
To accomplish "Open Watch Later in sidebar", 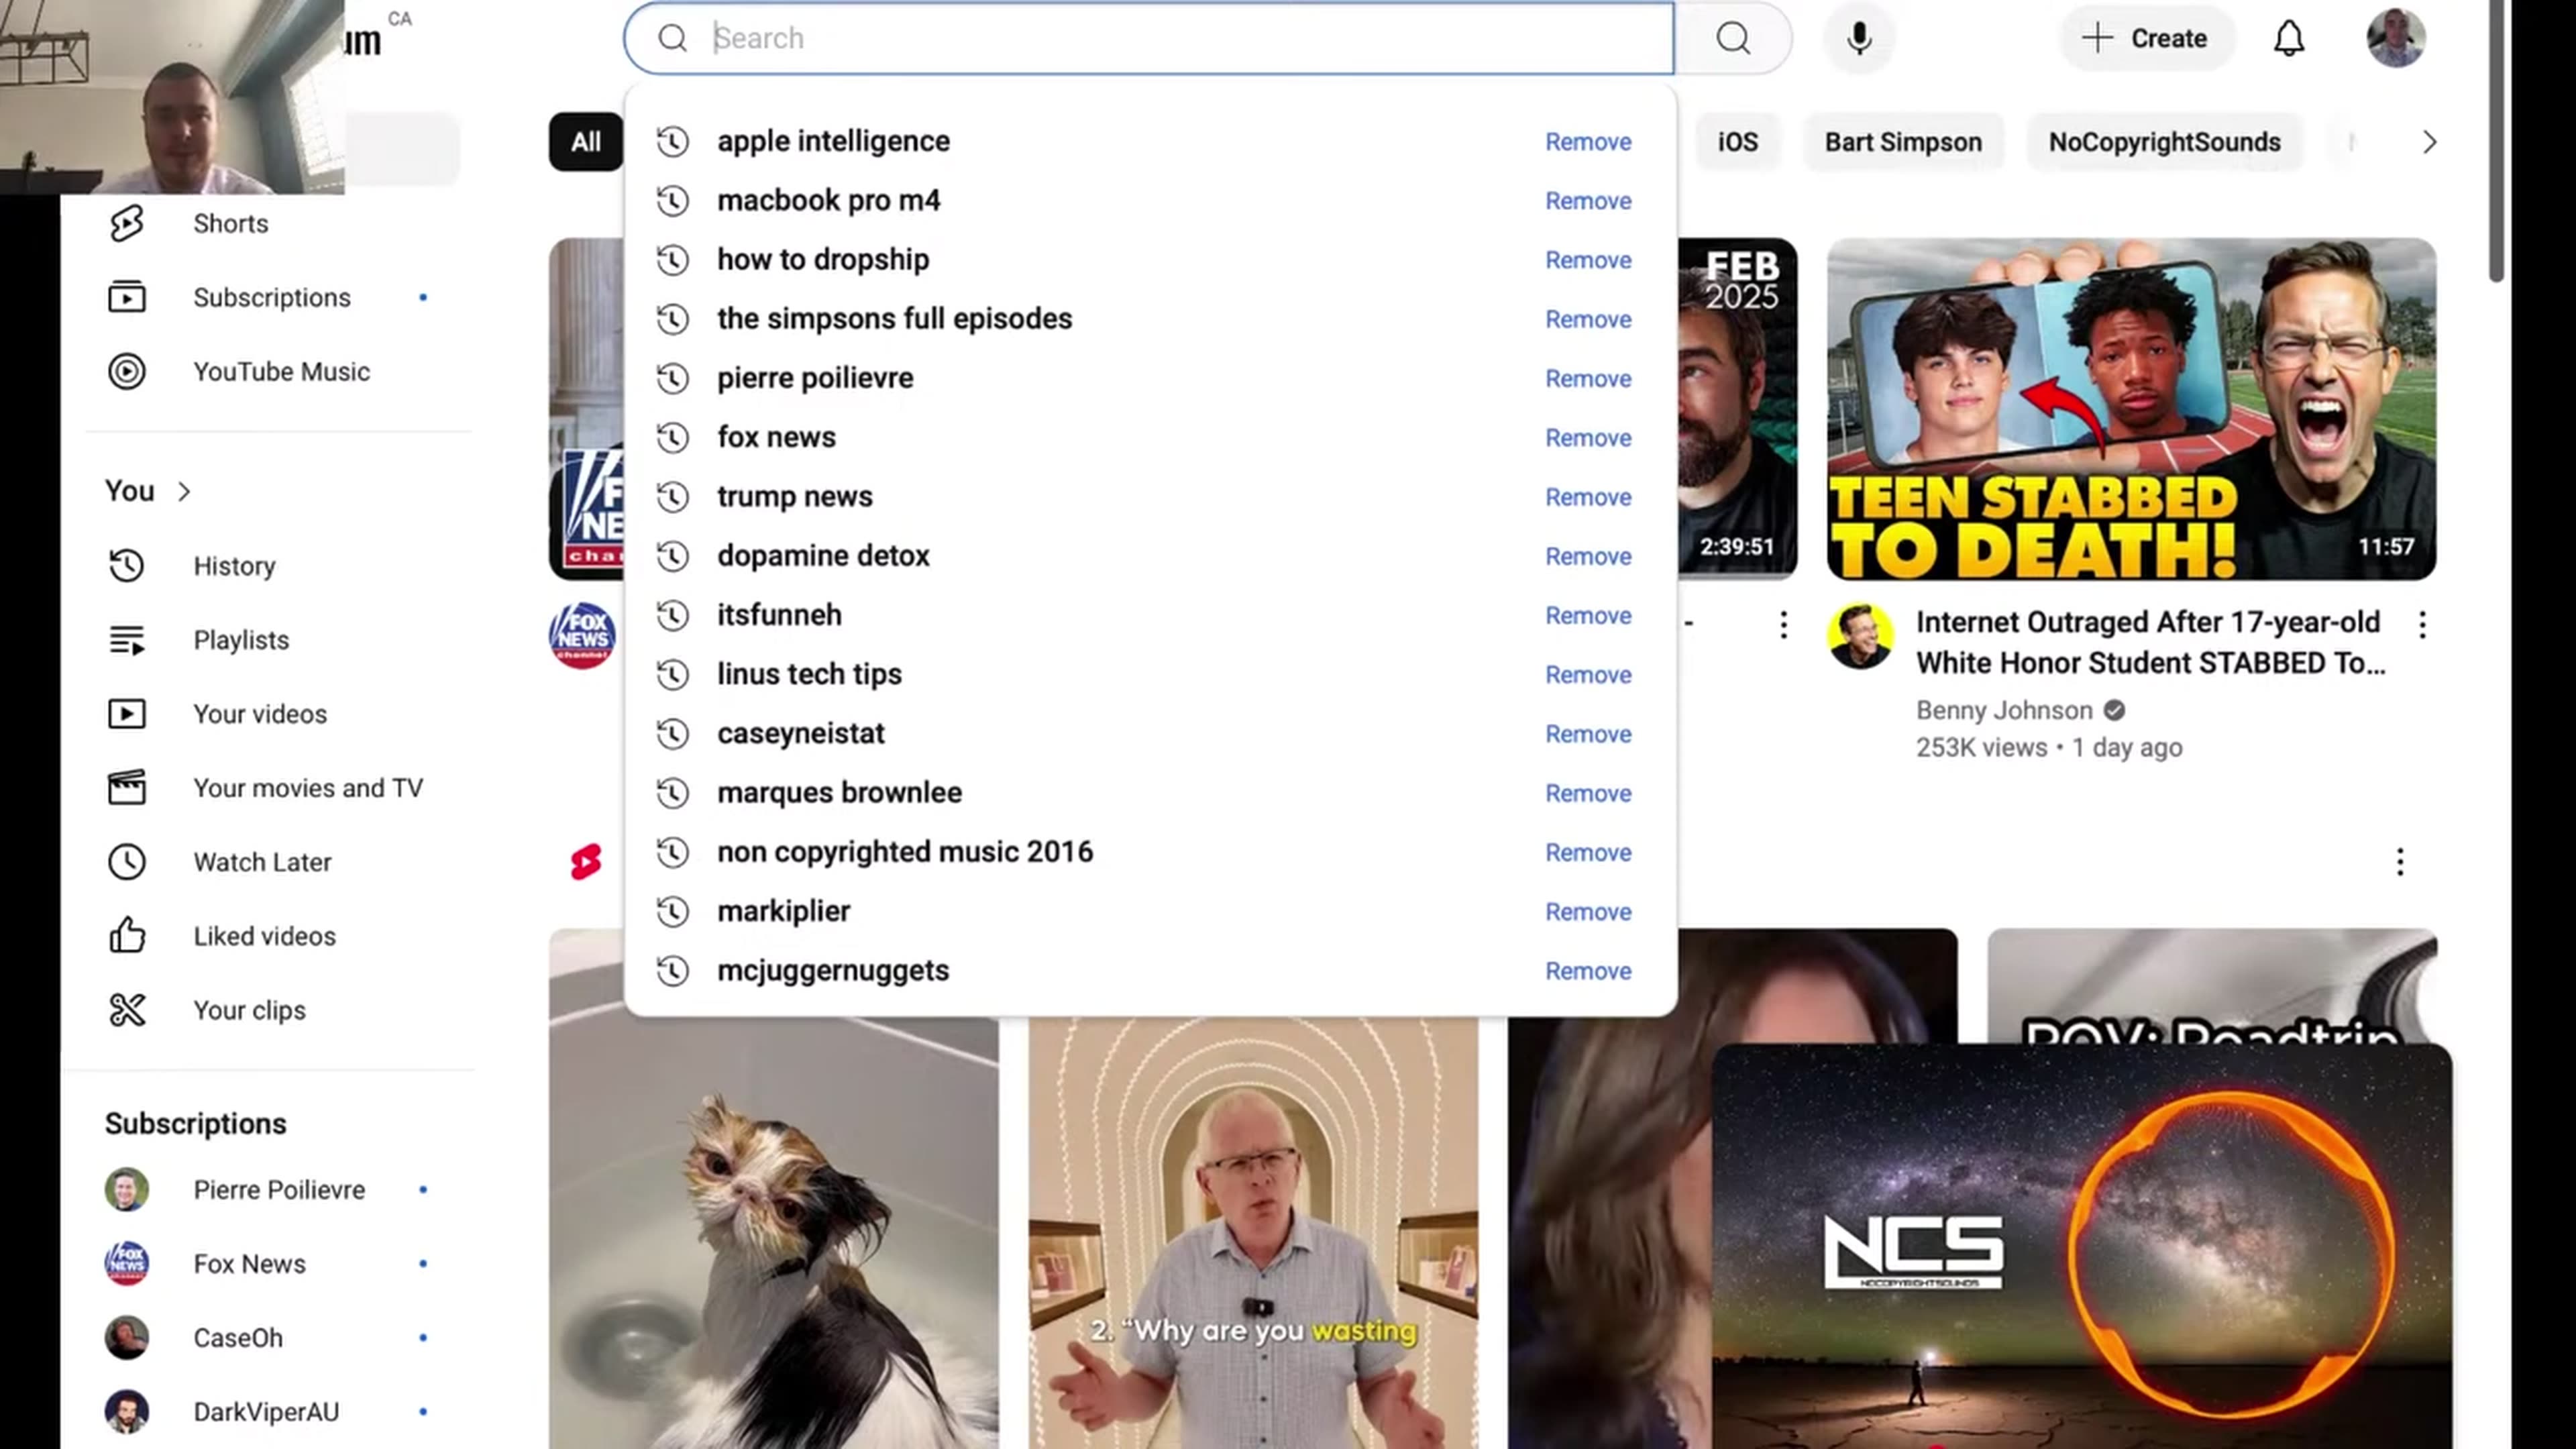I will pyautogui.click(x=261, y=862).
